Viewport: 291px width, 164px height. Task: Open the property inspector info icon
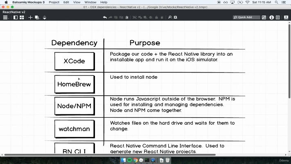[x=271, y=18]
